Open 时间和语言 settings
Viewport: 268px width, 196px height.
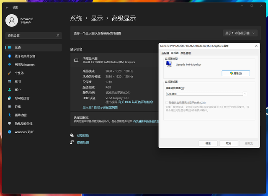[x=33, y=98]
